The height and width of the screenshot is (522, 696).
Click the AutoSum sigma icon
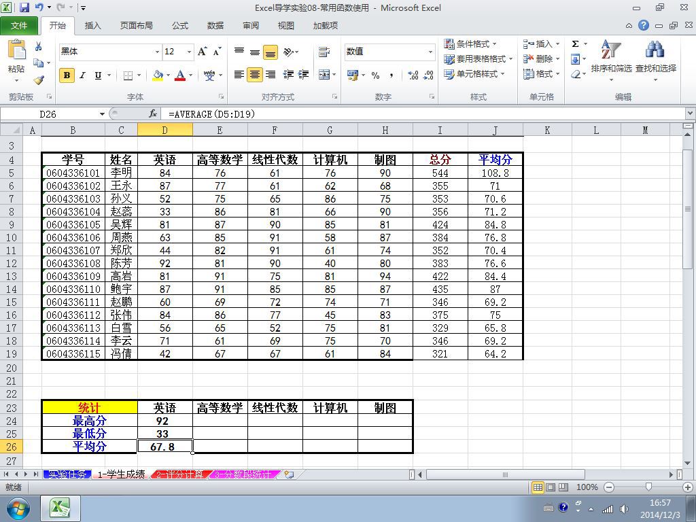[575, 44]
